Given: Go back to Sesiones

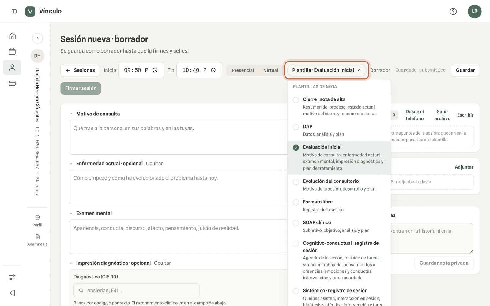Looking at the screenshot, I should coord(80,70).
